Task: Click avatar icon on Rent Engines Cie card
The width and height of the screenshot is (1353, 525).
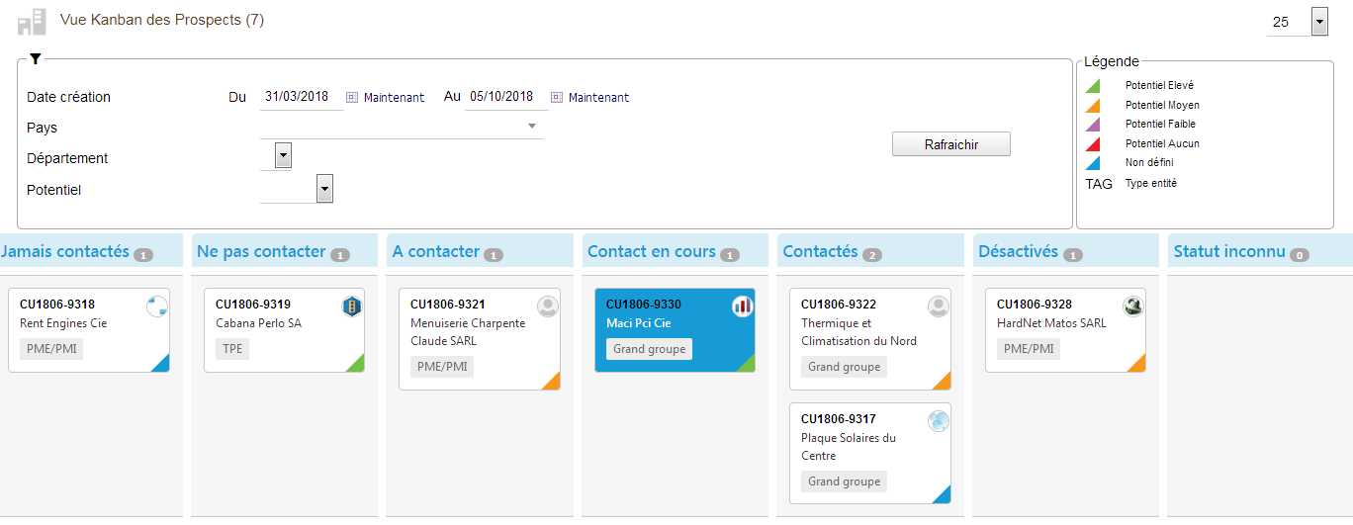Action: 156,306
